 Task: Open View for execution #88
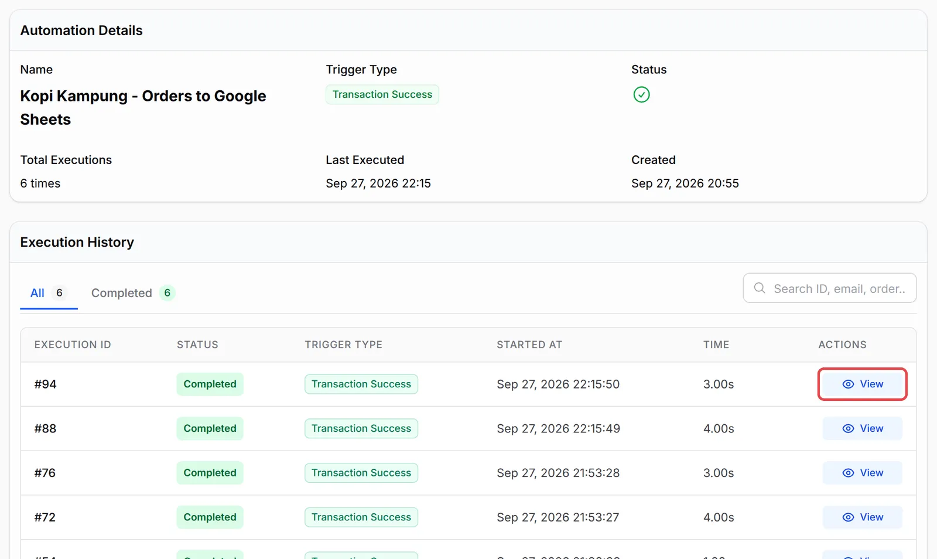(x=862, y=428)
